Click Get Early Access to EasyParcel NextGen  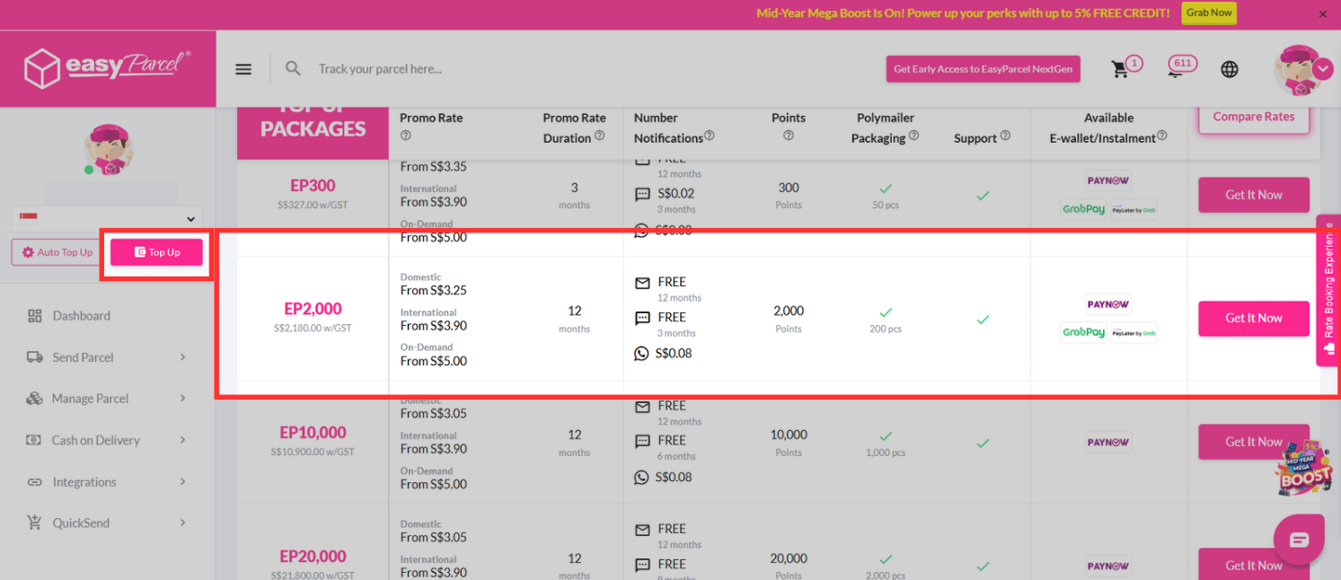coord(983,69)
